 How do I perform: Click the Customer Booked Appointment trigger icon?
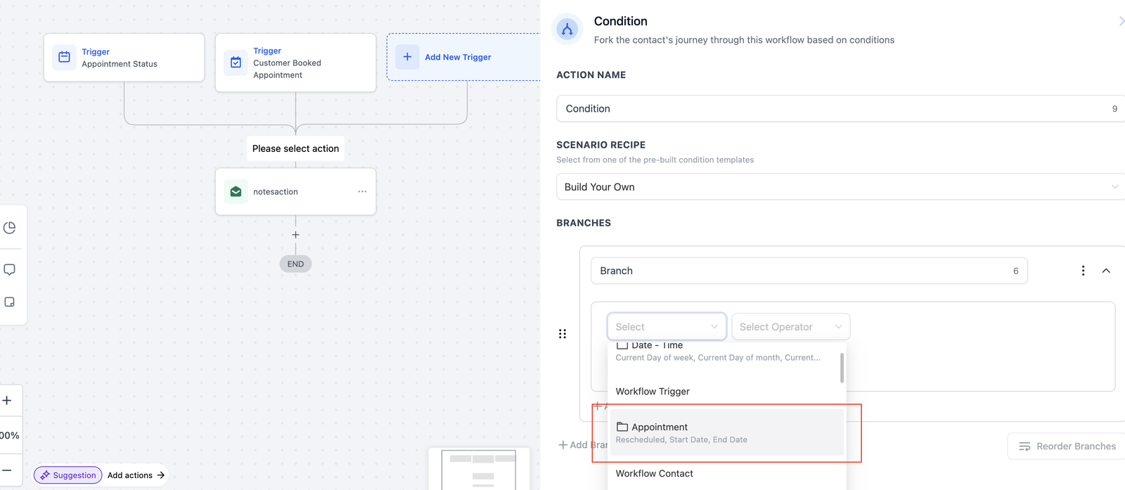236,63
